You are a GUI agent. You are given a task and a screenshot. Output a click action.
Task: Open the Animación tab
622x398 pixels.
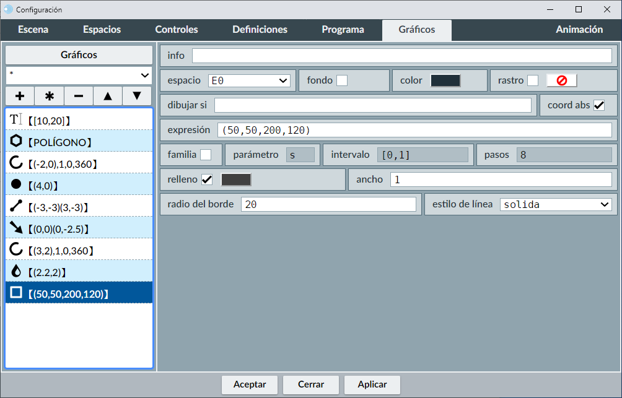[579, 30]
